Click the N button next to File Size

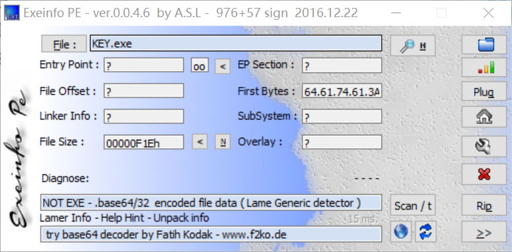(223, 142)
